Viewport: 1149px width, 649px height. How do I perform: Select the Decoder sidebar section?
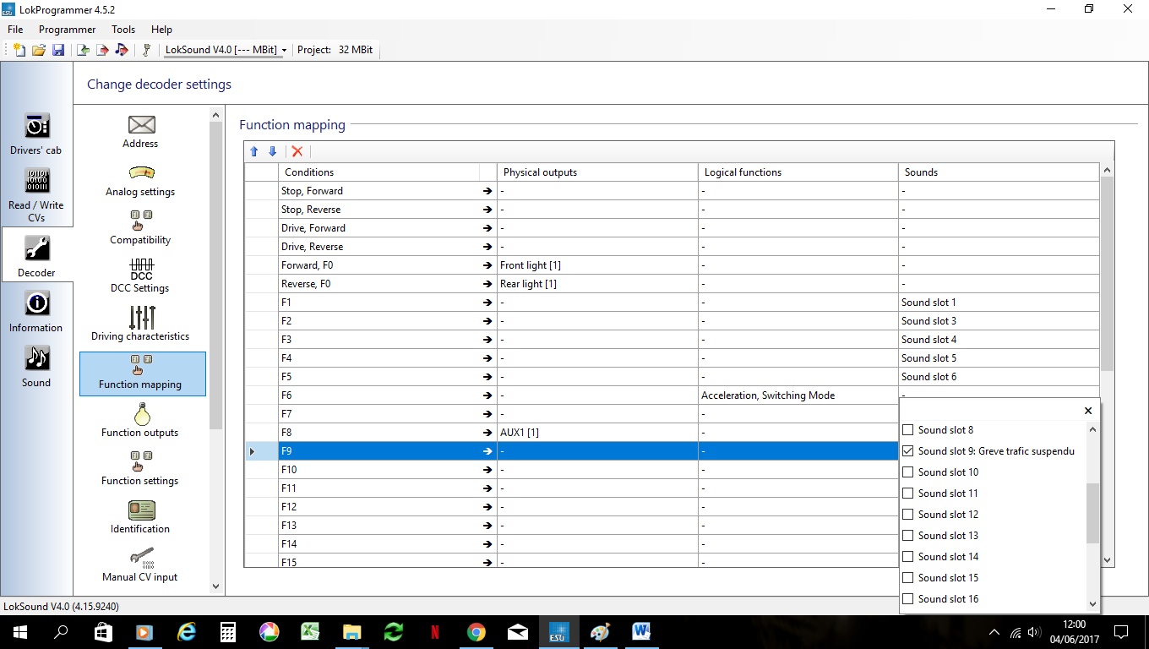[36, 257]
